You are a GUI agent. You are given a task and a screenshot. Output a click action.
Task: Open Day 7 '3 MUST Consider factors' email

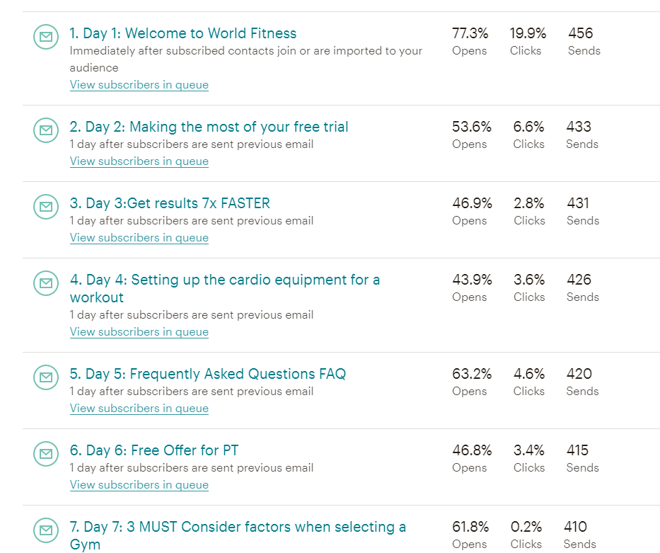click(237, 527)
